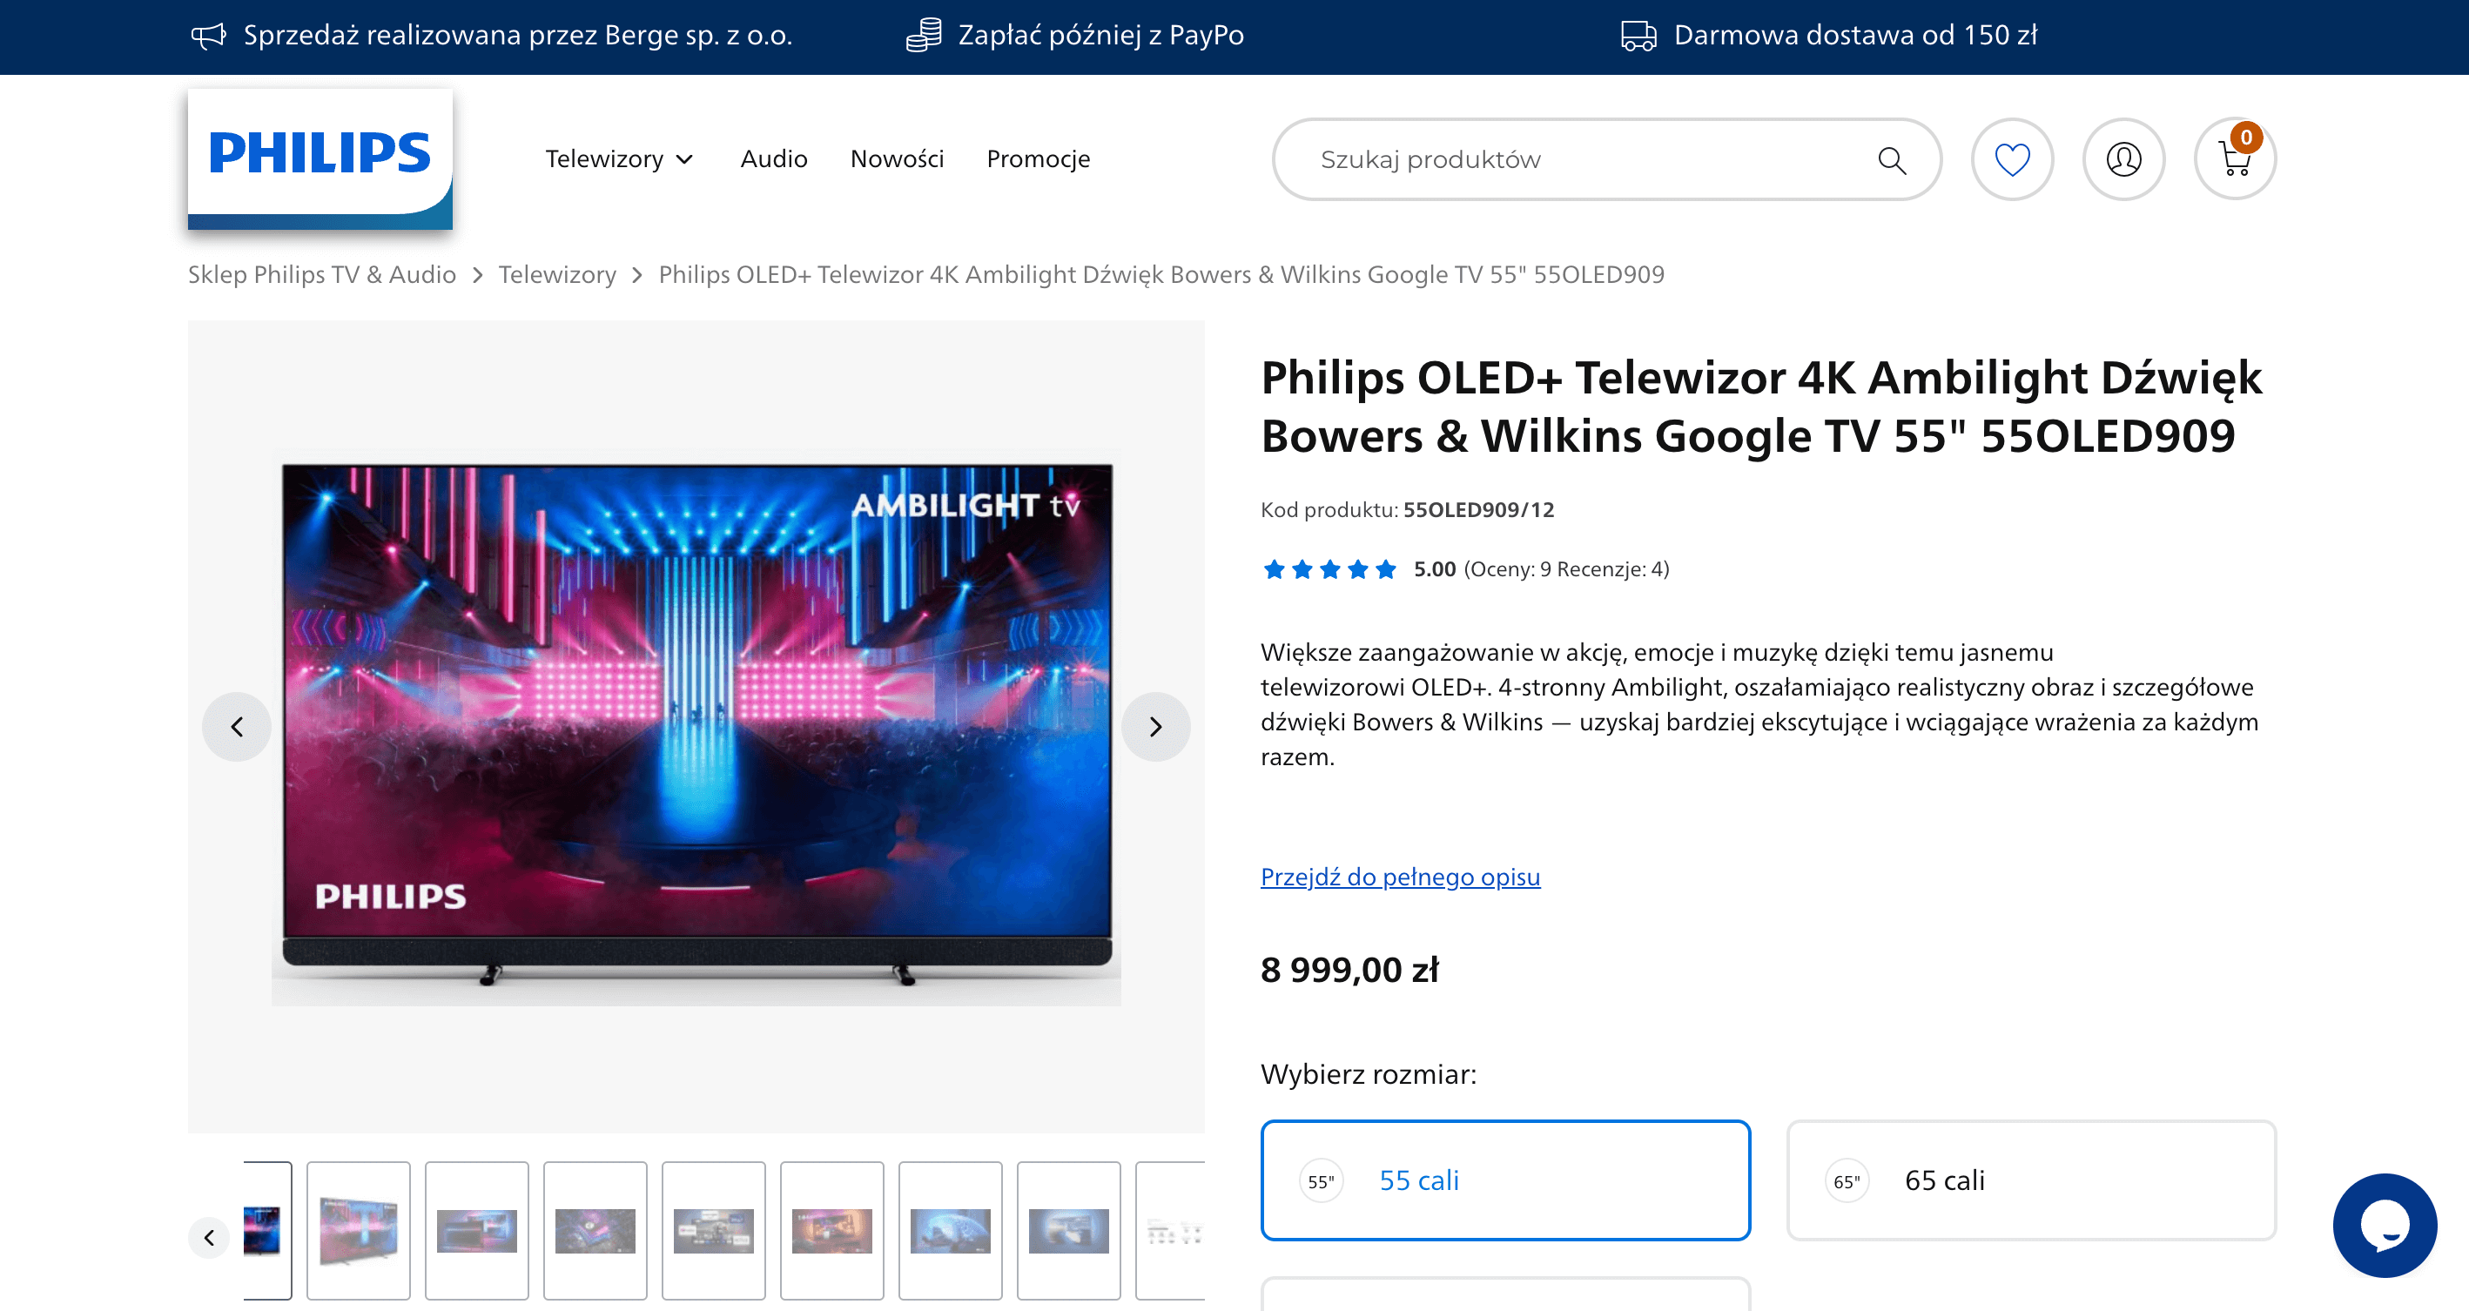Select the 55 cali size option
Image resolution: width=2469 pixels, height=1311 pixels.
click(x=1506, y=1180)
